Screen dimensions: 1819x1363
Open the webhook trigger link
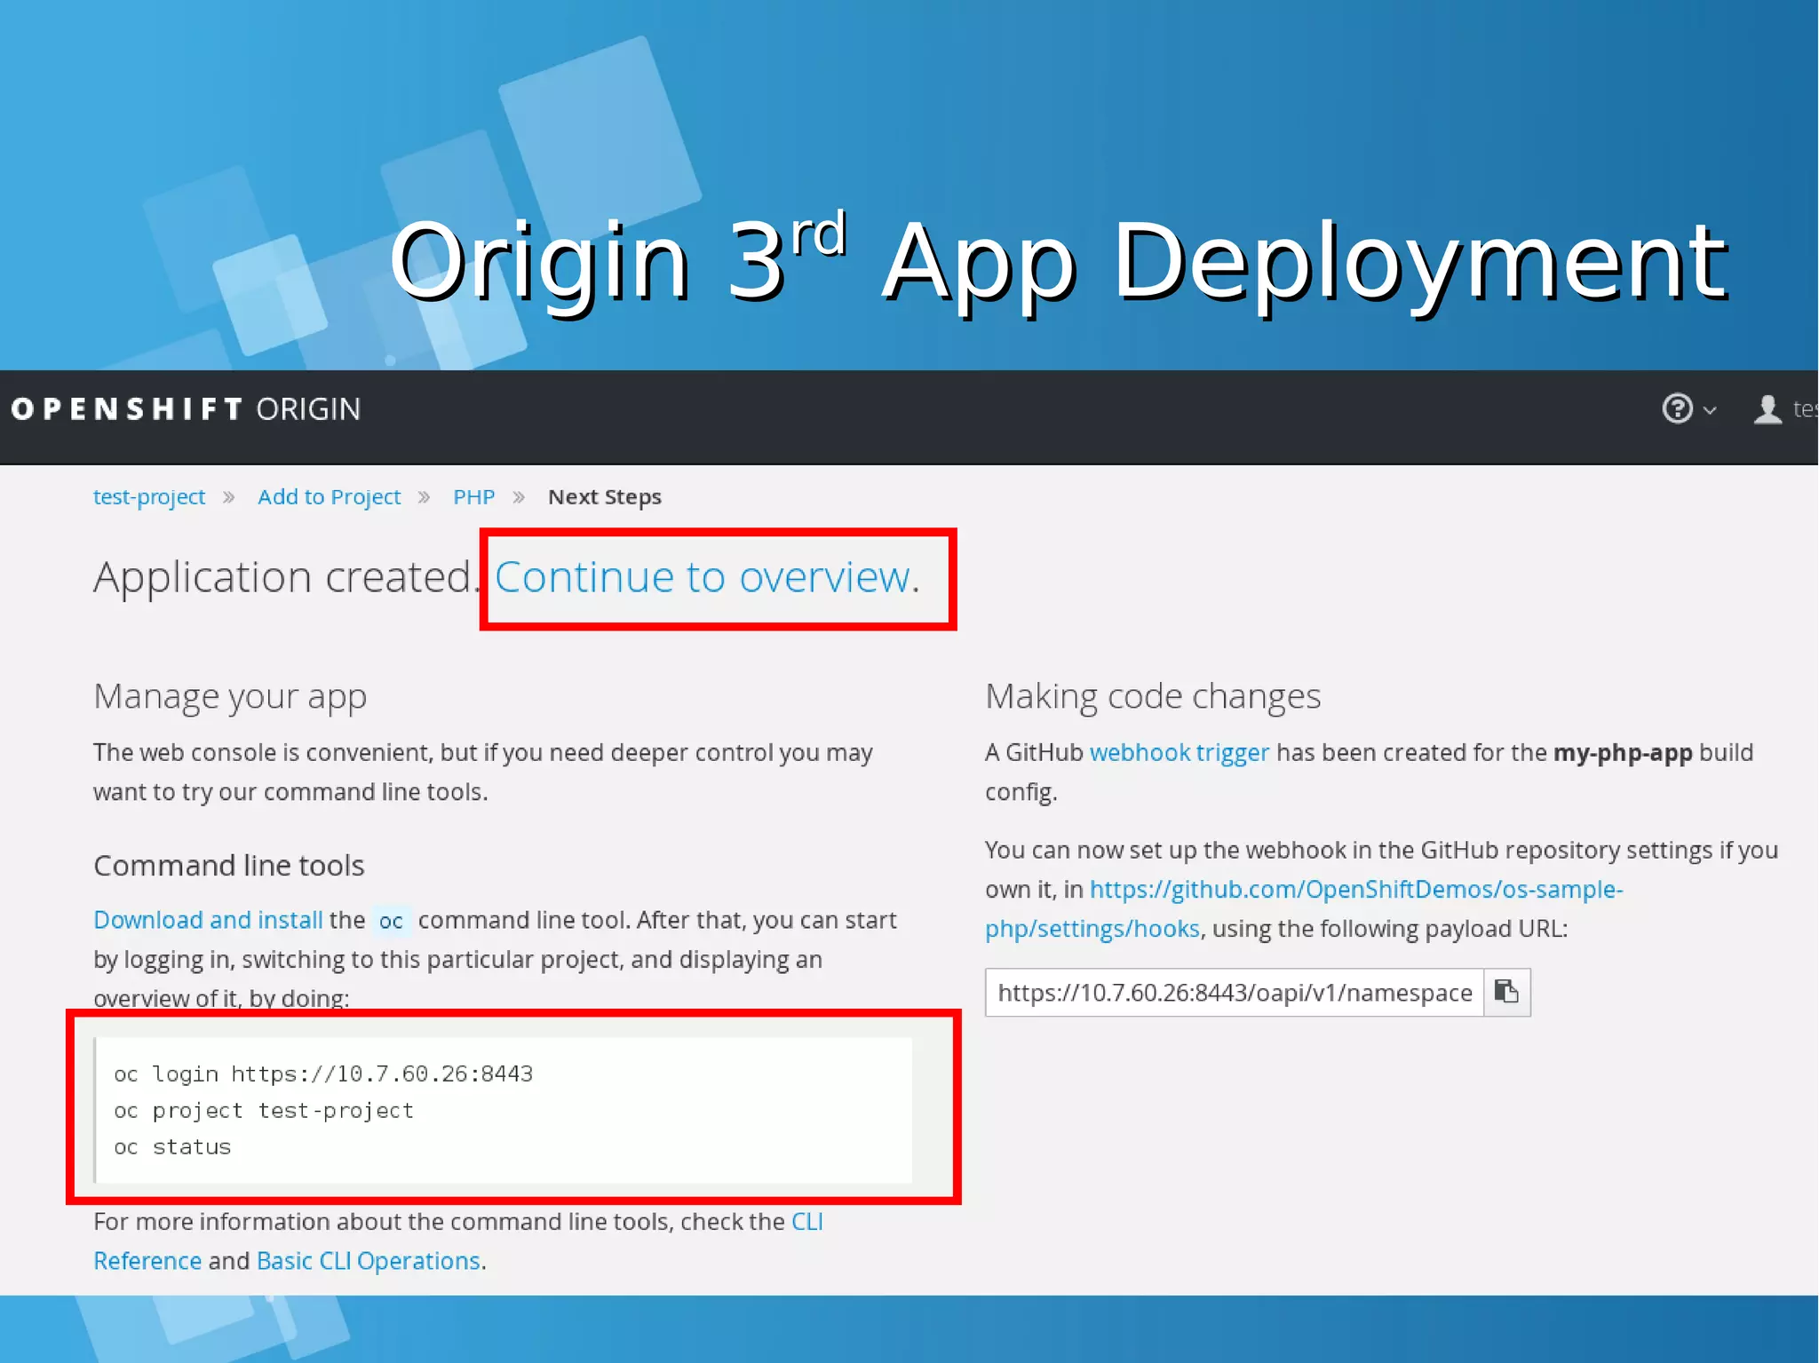pos(1179,753)
